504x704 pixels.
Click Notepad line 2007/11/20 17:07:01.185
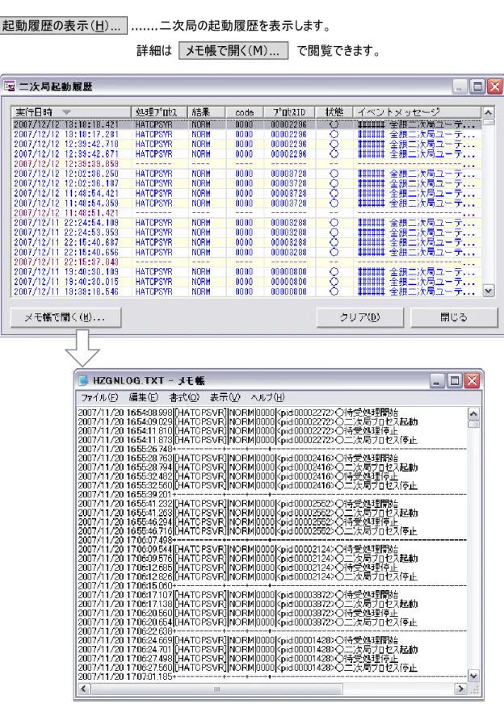click(x=272, y=677)
